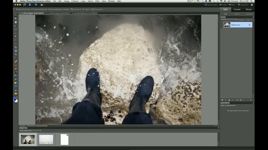Click Reset Panels button
Image resolution: width=268 pixels, height=150 pixels.
(x=211, y=5)
